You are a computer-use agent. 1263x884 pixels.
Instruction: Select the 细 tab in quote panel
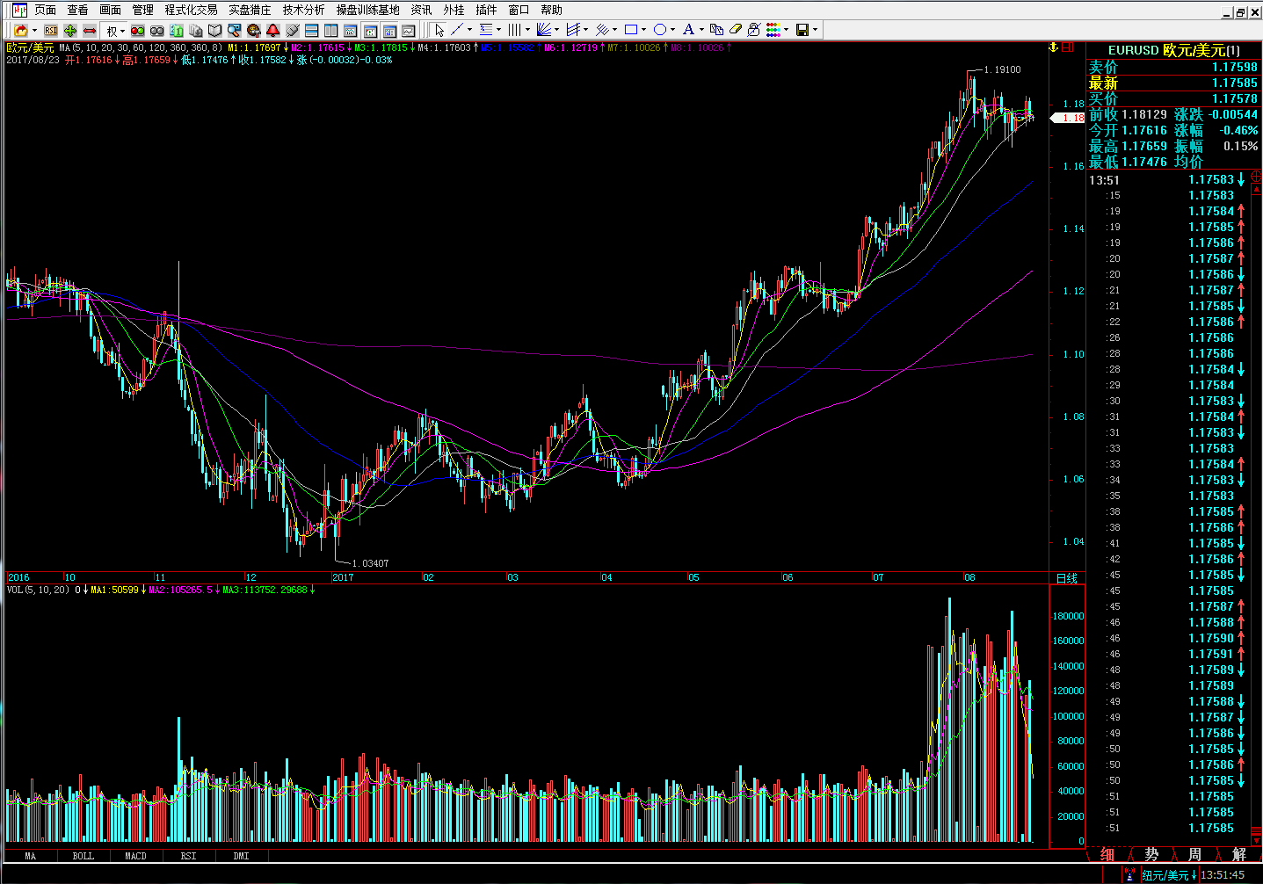click(1107, 854)
